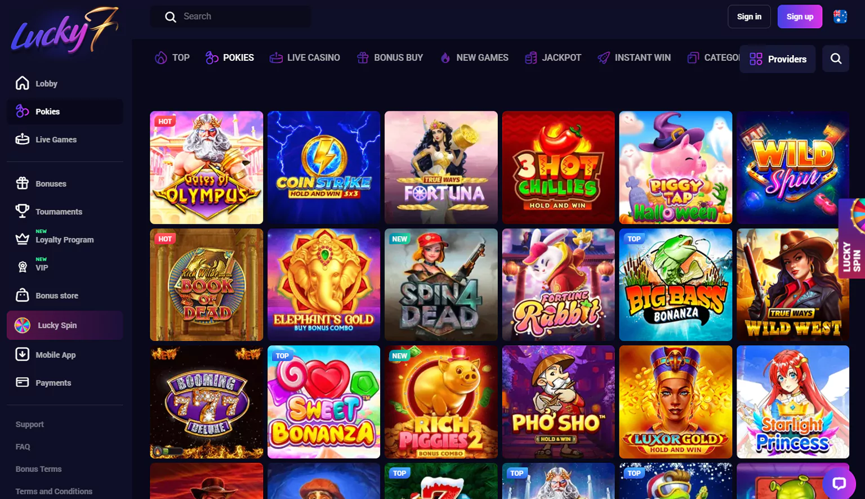The width and height of the screenshot is (865, 499).
Task: Open the live chat support bubble
Action: point(839,483)
